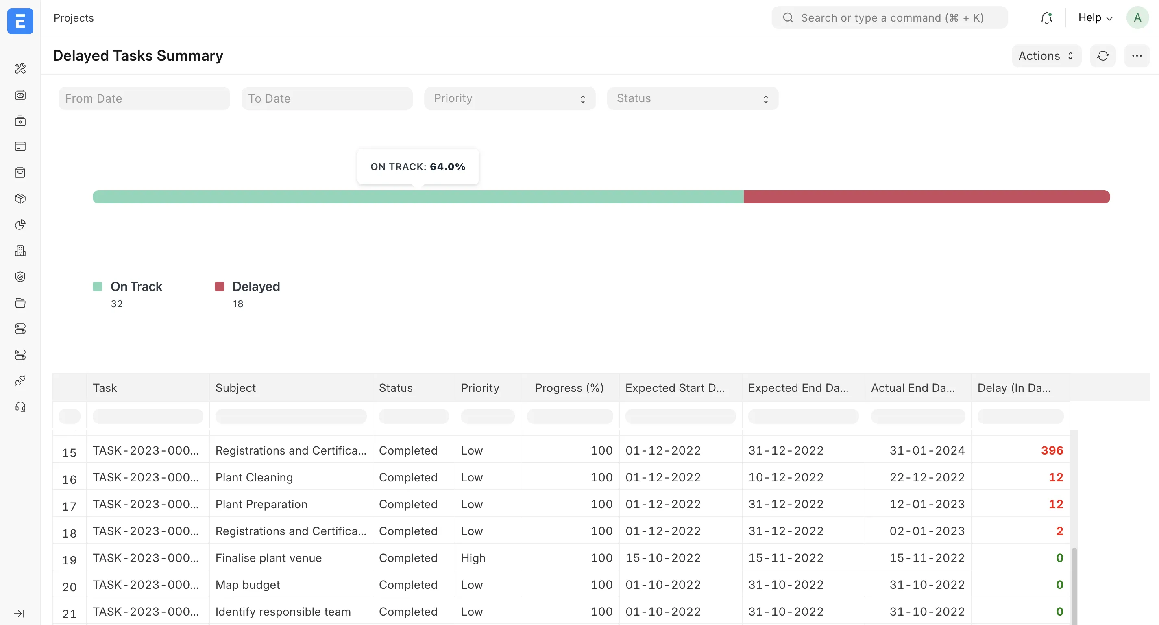
Task: Open the Build workspace using the tools icon
Action: point(20,68)
